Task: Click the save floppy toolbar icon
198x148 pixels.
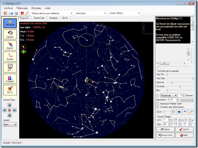Action: click(x=16, y=13)
